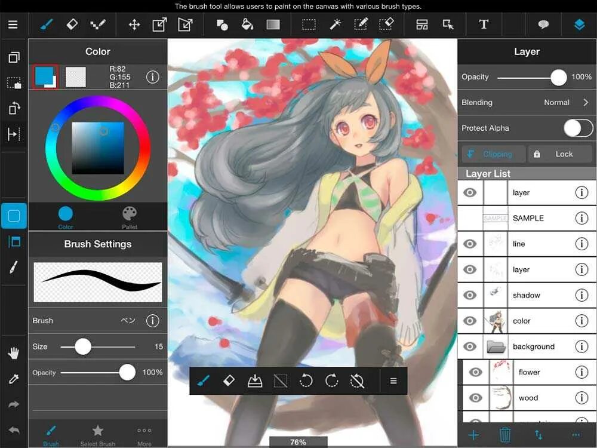The height and width of the screenshot is (448, 597).
Task: Click rotate right in floating toolbar
Action: click(331, 381)
